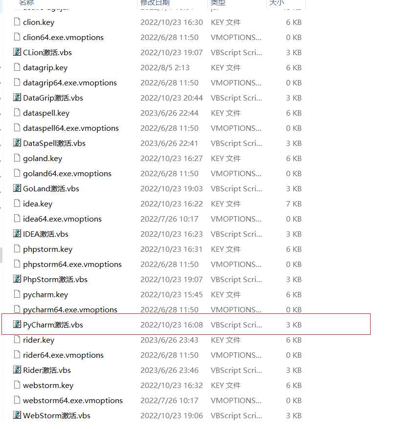400x429 pixels.
Task: Click the PhpStorm激活.vbs script icon
Action: [17, 279]
